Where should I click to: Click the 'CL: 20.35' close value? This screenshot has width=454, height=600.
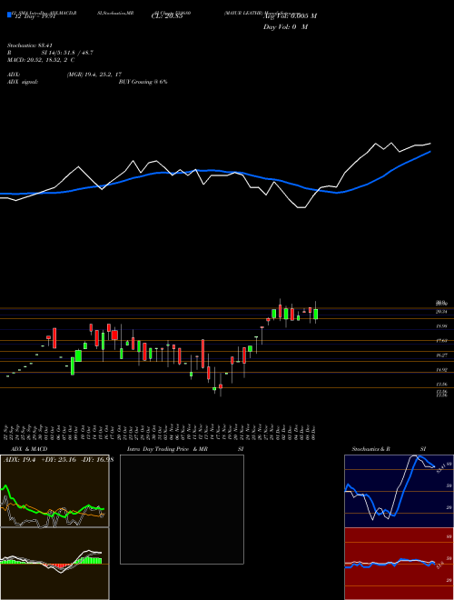click(x=167, y=16)
